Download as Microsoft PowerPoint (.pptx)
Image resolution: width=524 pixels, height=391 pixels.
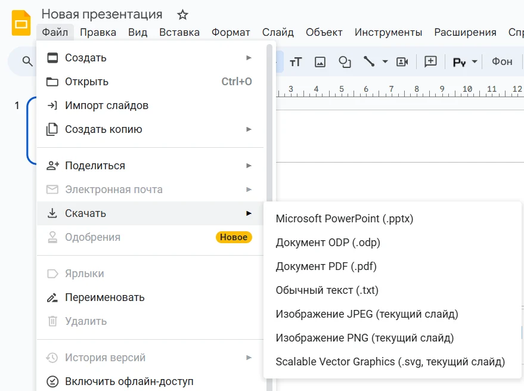click(393, 219)
